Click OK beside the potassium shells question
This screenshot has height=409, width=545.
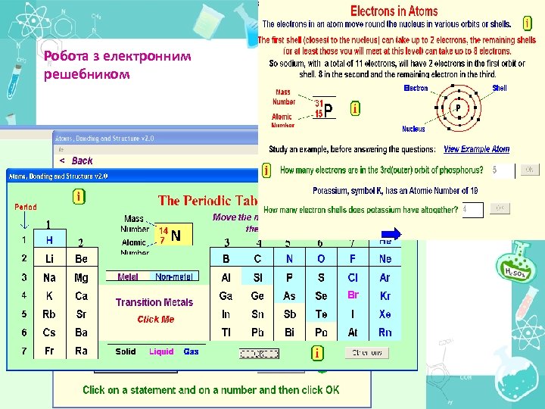pyautogui.click(x=500, y=208)
